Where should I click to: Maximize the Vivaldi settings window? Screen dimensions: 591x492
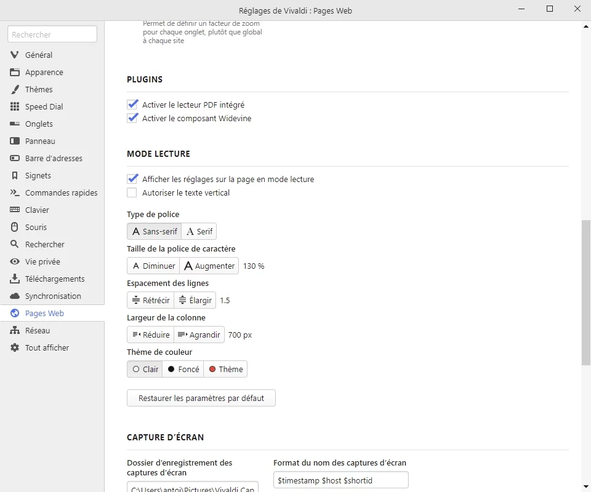550,9
